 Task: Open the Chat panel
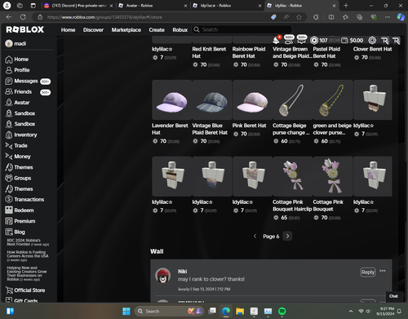[x=393, y=296]
